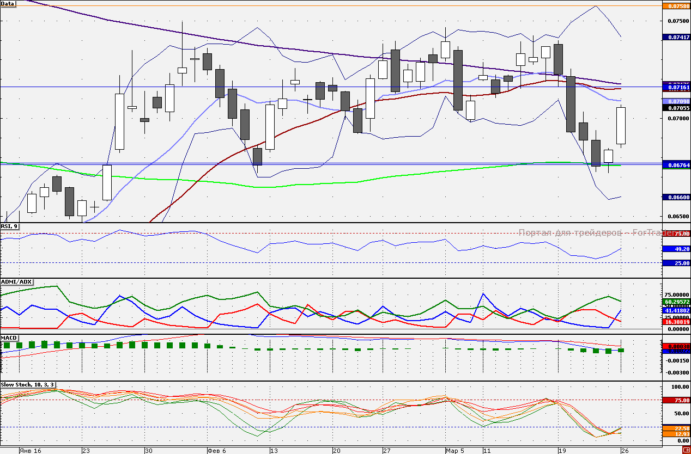Select the red 16.38819 ADX value tag

[x=676, y=322]
